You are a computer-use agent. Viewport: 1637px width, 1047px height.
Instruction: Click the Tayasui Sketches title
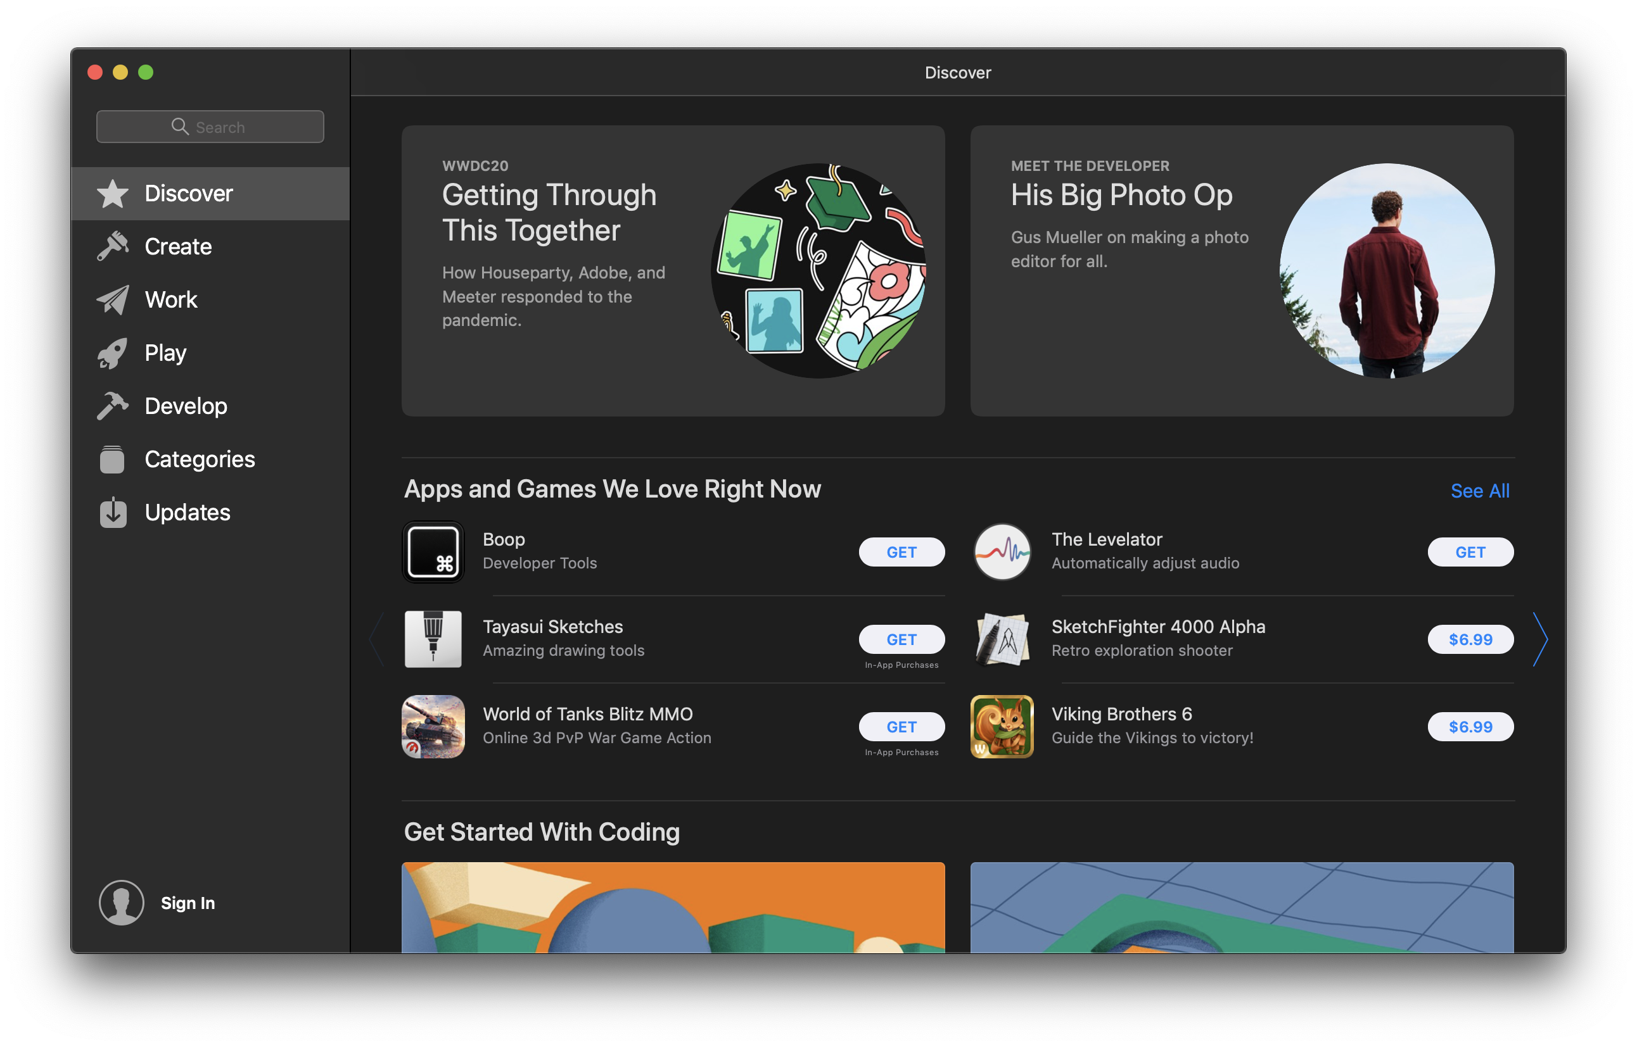tap(552, 626)
